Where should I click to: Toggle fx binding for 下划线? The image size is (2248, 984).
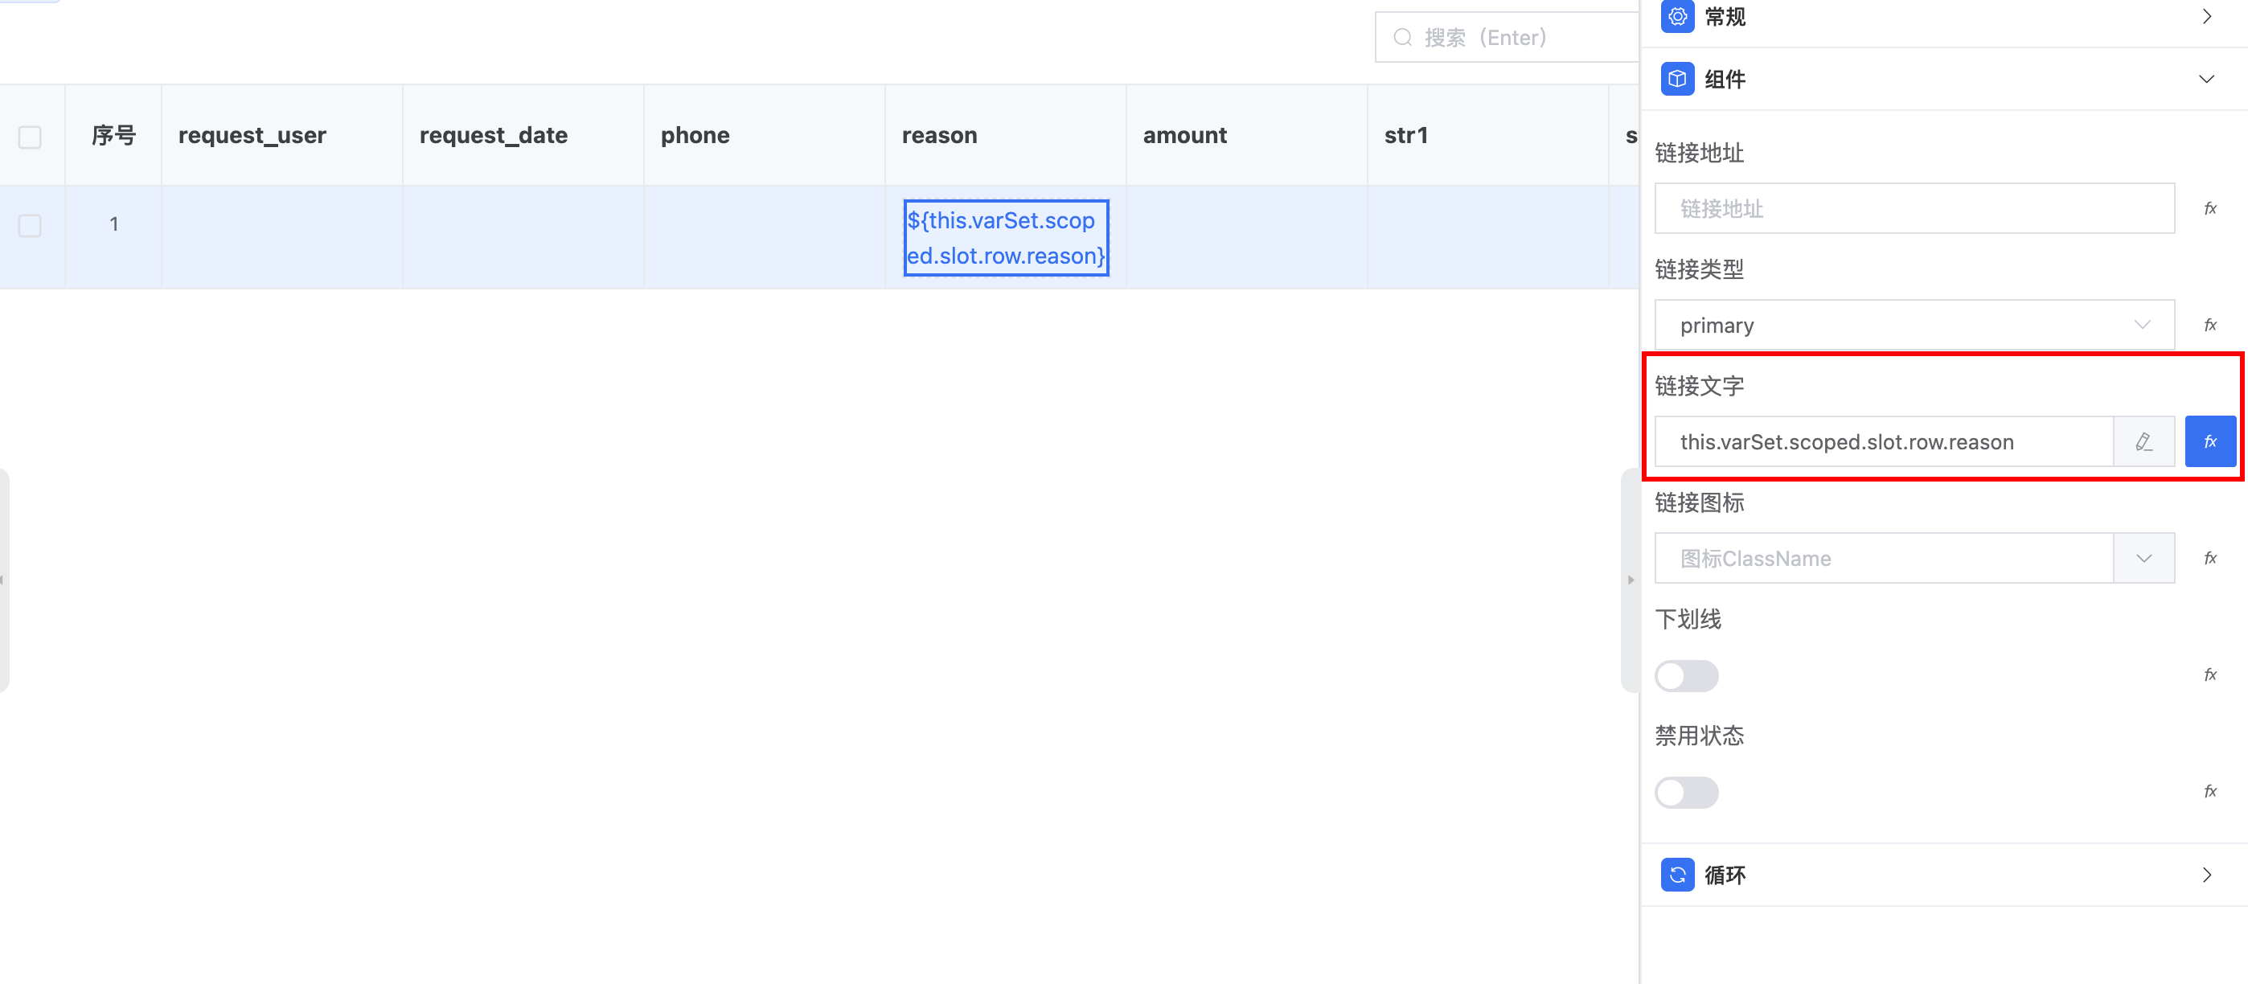[2209, 675]
